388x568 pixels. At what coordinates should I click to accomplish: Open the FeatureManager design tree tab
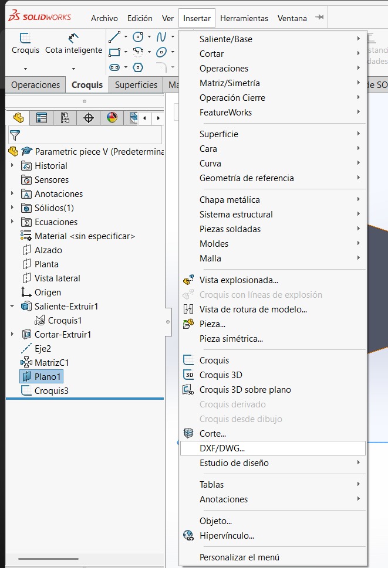click(x=18, y=118)
